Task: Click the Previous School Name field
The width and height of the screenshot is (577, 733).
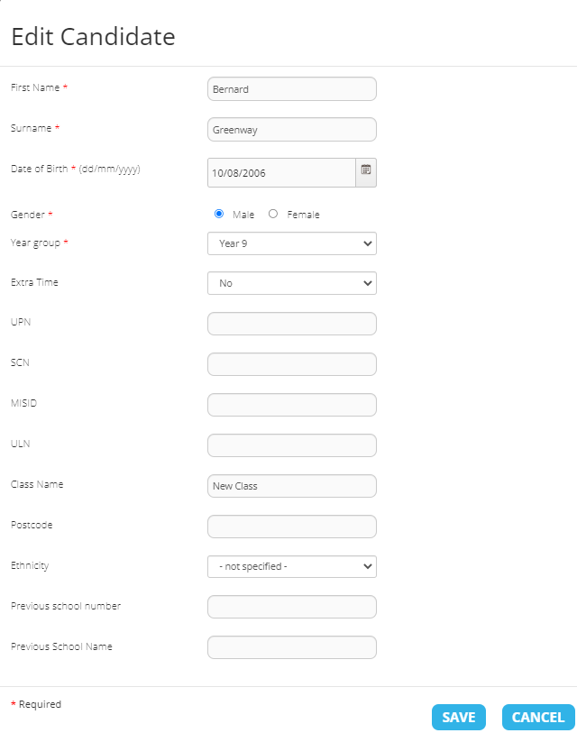Action: click(x=291, y=647)
